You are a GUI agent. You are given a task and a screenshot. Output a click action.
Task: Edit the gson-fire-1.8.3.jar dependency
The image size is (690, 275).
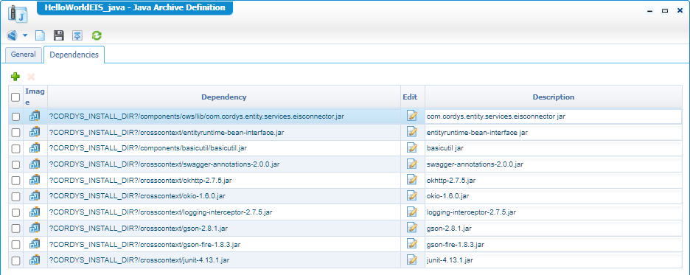pos(412,244)
